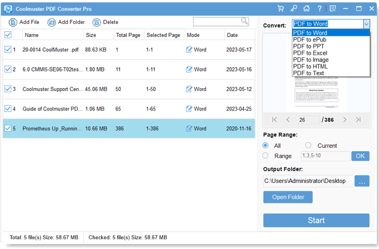The height and width of the screenshot is (249, 379).
Task: Click the Add Folder icon
Action: coord(51,22)
